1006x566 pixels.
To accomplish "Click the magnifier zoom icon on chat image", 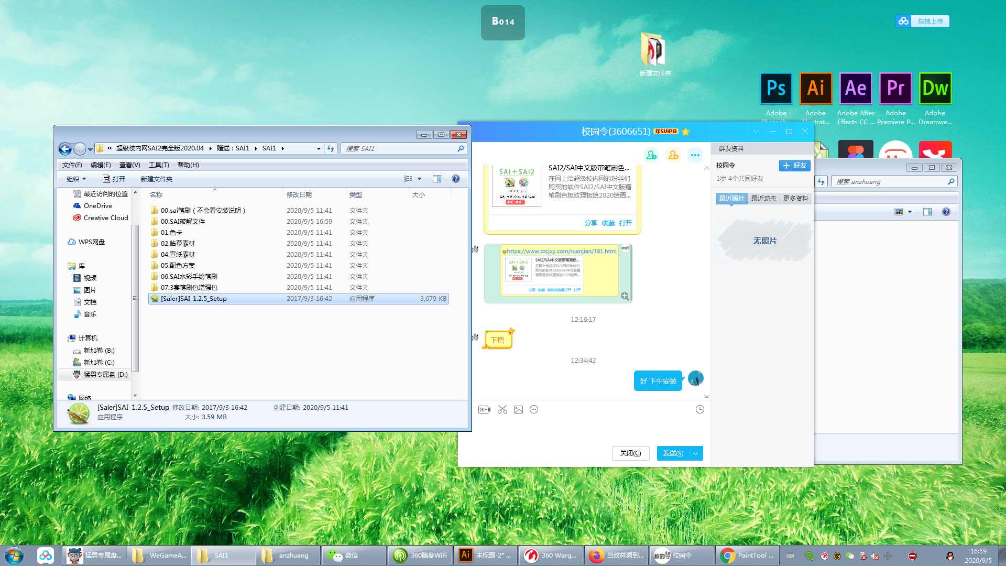I will click(625, 296).
